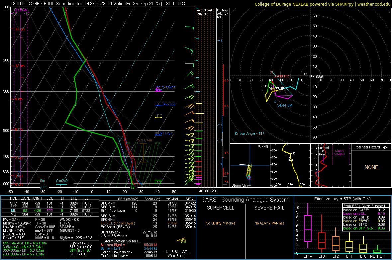
Task: Click the 700-500mb LR = 5.7 C/km line
Action: 23,254
